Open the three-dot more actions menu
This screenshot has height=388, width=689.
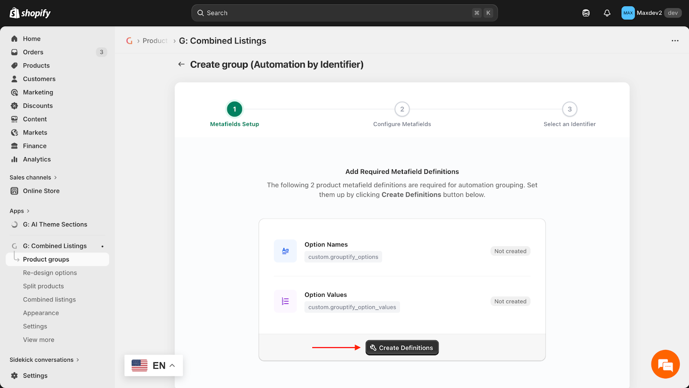click(x=675, y=41)
